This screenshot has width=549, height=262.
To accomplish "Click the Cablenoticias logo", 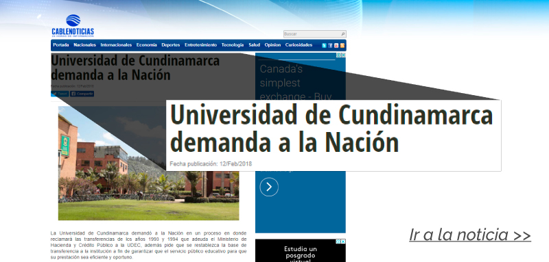I will point(73,26).
